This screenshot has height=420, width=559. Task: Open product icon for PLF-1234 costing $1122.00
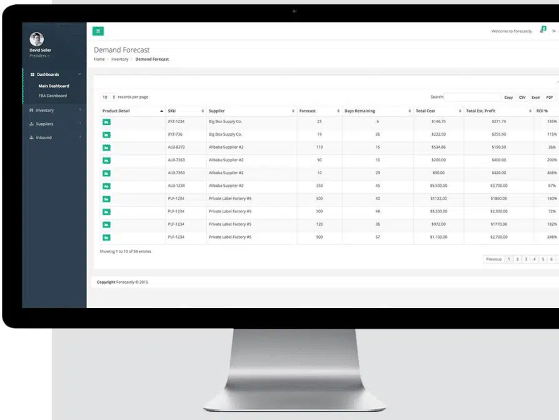[106, 199]
